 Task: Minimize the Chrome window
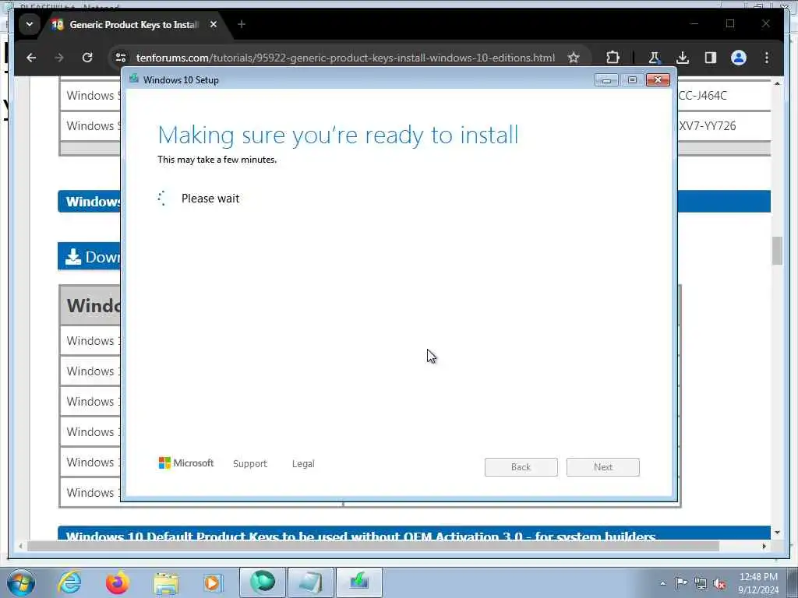point(694,23)
